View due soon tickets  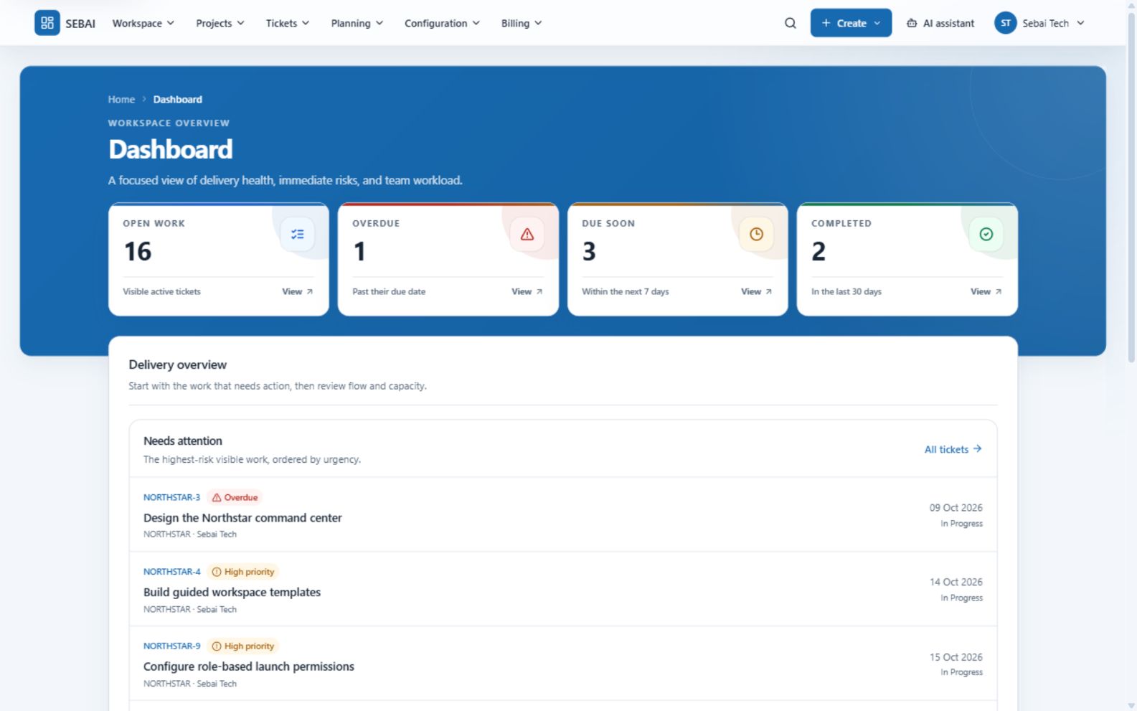point(757,292)
